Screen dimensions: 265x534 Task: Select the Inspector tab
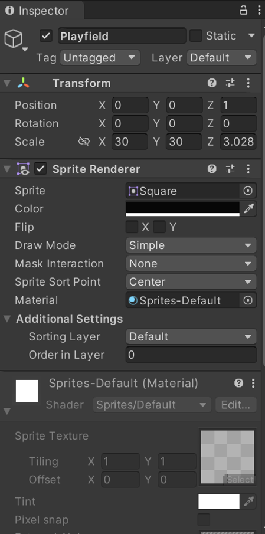coord(37,11)
